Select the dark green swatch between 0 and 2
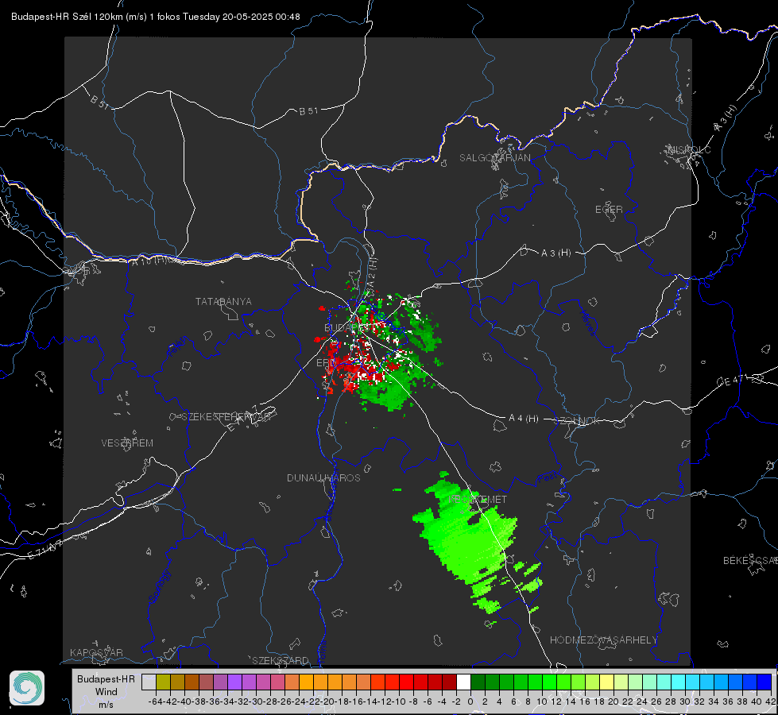The image size is (778, 715). pos(478,682)
